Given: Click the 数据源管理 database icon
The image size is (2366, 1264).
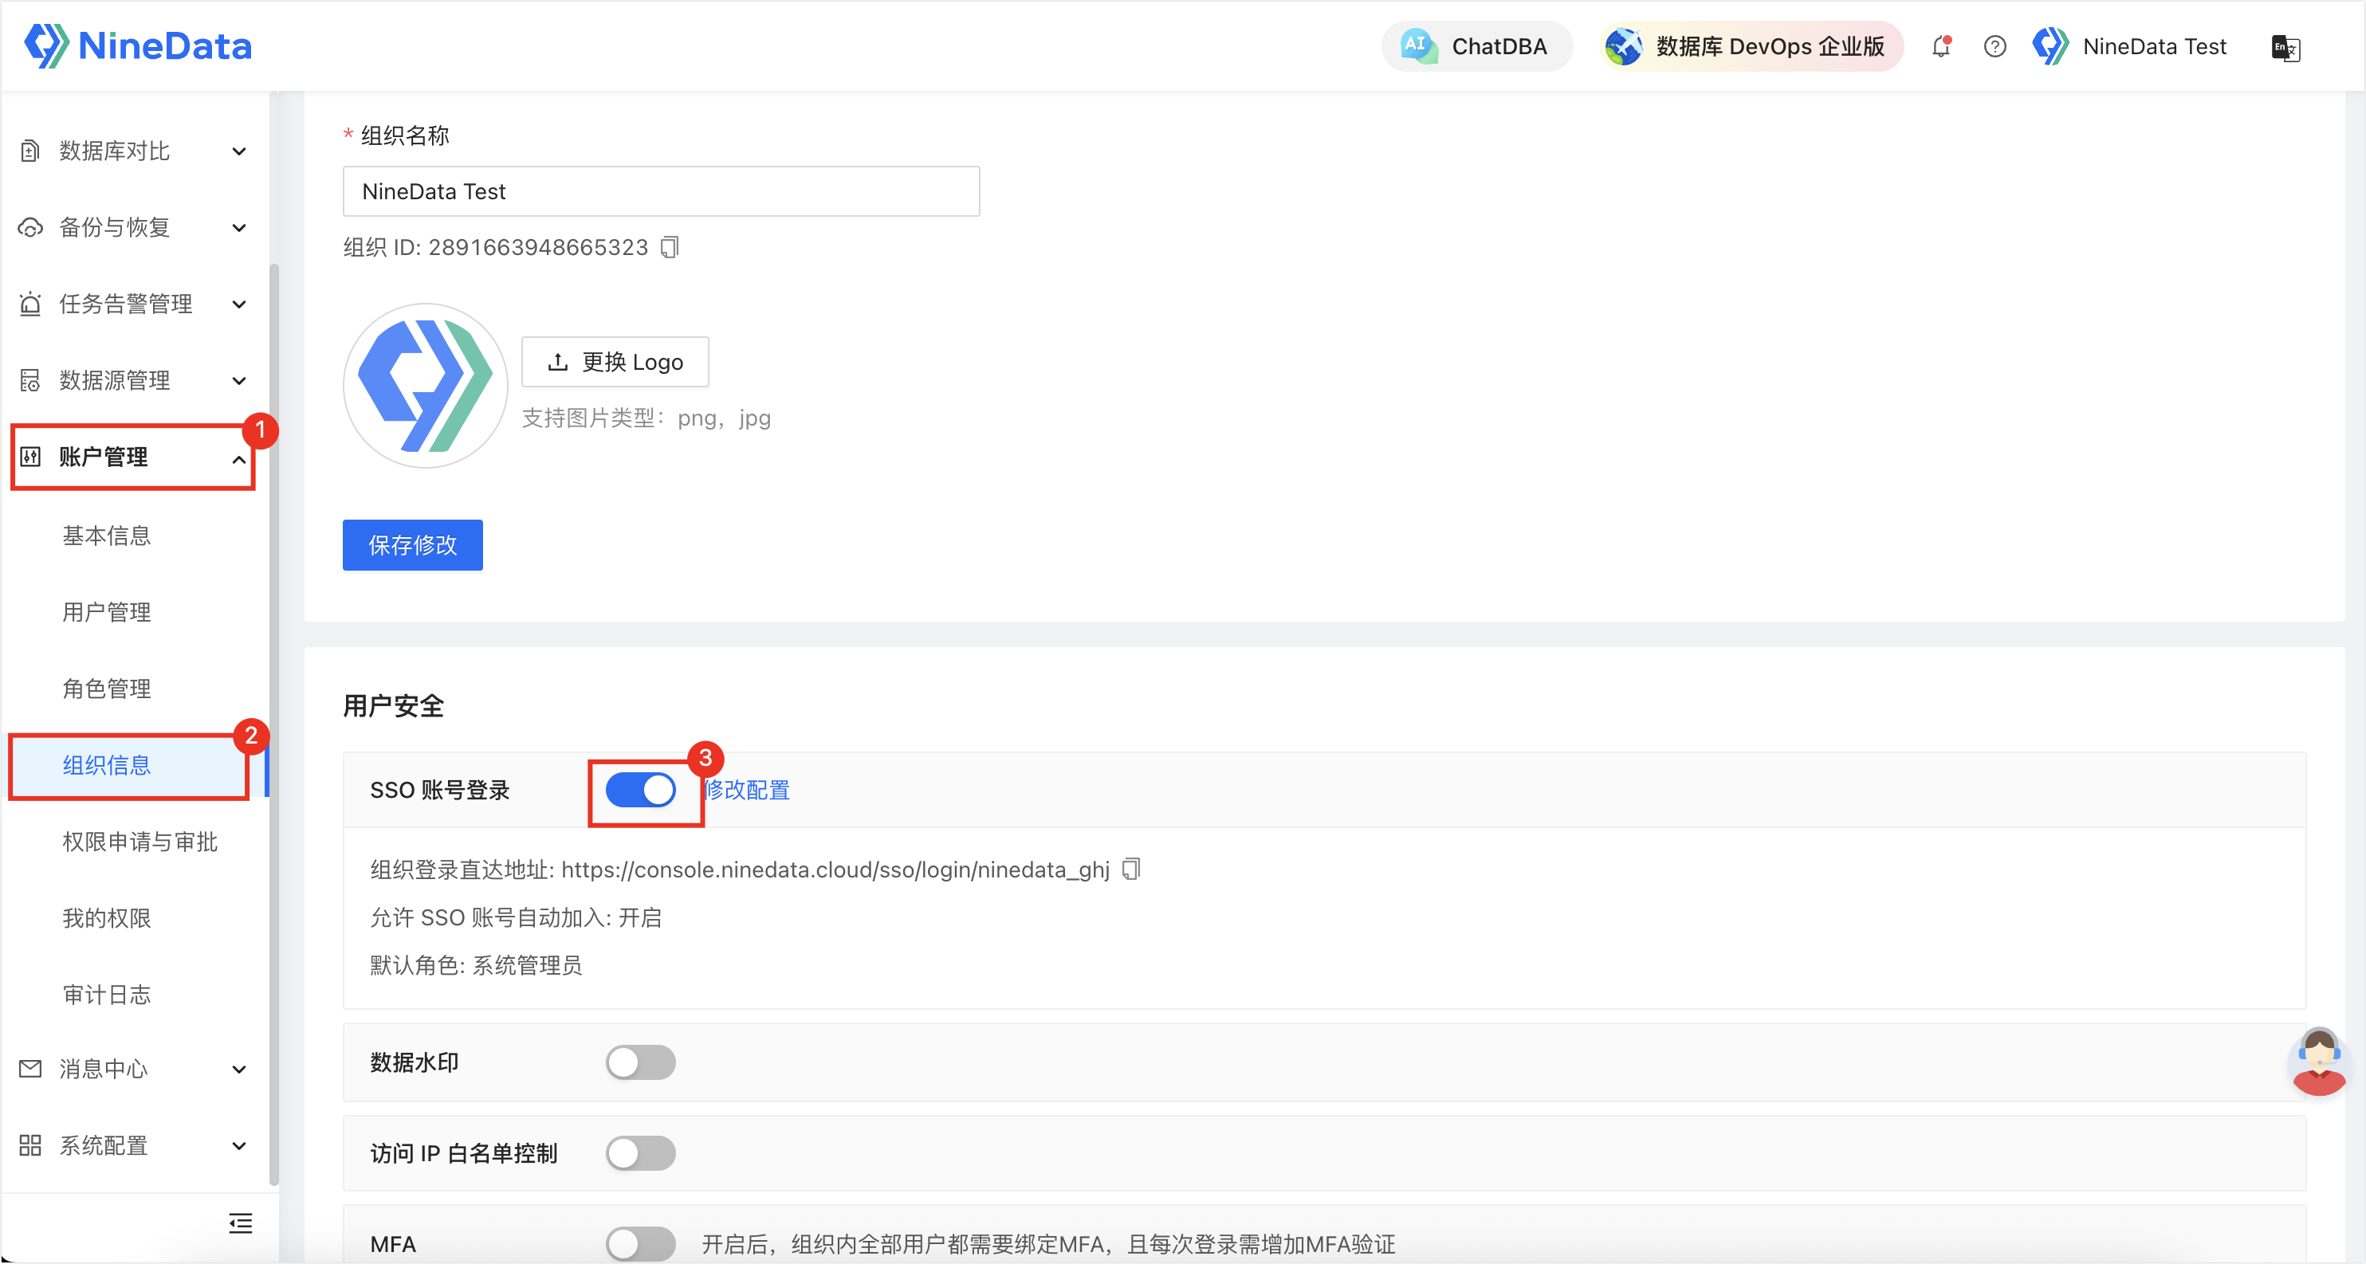Looking at the screenshot, I should [30, 380].
